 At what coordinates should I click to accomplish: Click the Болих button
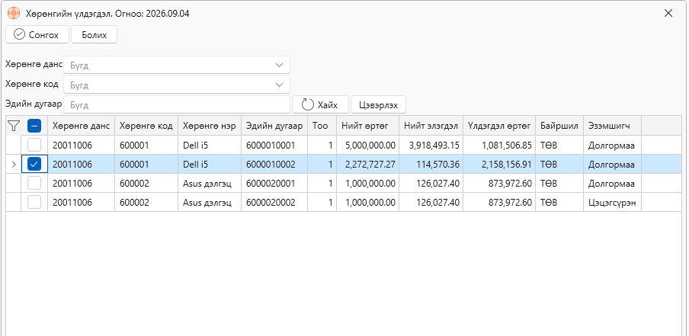94,35
